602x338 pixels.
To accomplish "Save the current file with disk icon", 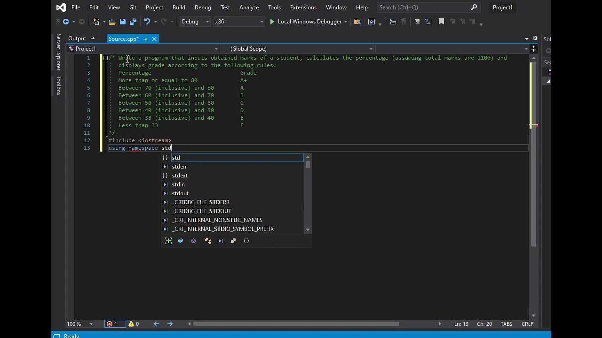I will 123,22.
